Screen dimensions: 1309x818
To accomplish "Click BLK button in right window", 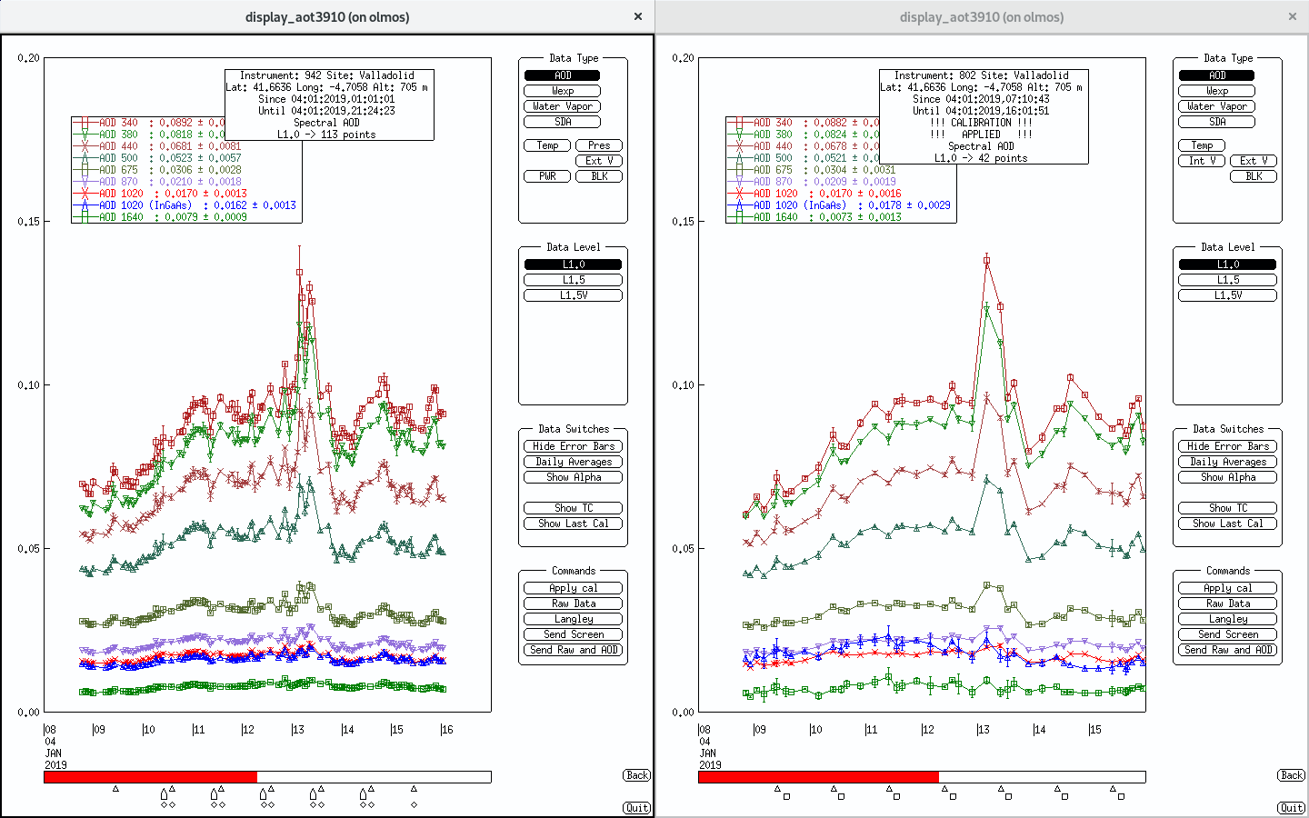I will point(1254,176).
